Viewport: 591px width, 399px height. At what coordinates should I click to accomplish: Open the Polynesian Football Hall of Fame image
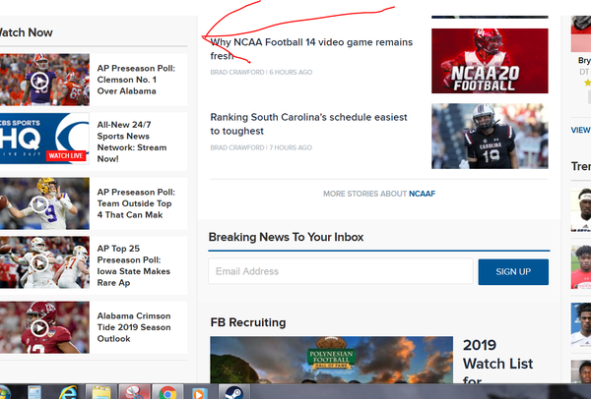(x=331, y=360)
